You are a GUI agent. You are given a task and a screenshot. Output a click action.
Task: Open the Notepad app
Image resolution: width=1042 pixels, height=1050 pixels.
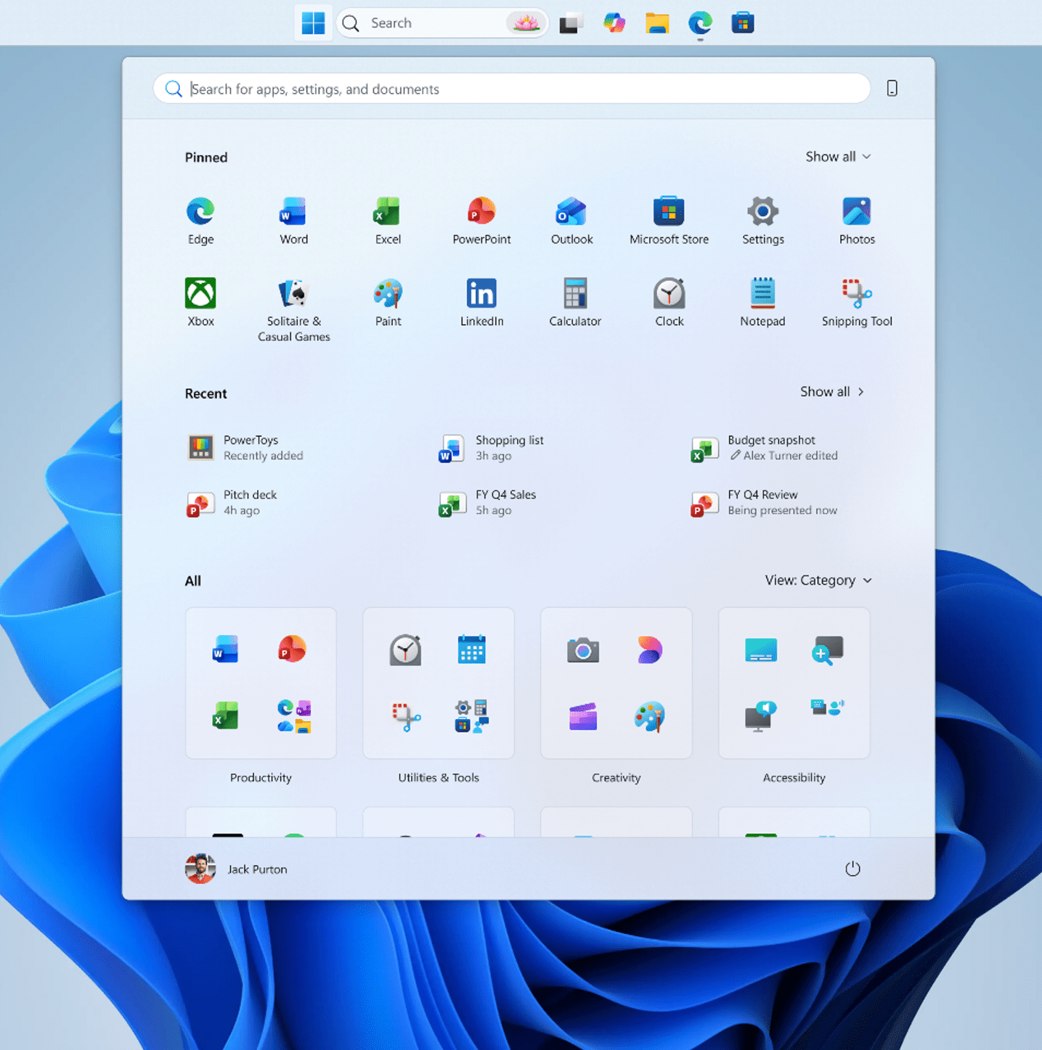click(x=762, y=303)
